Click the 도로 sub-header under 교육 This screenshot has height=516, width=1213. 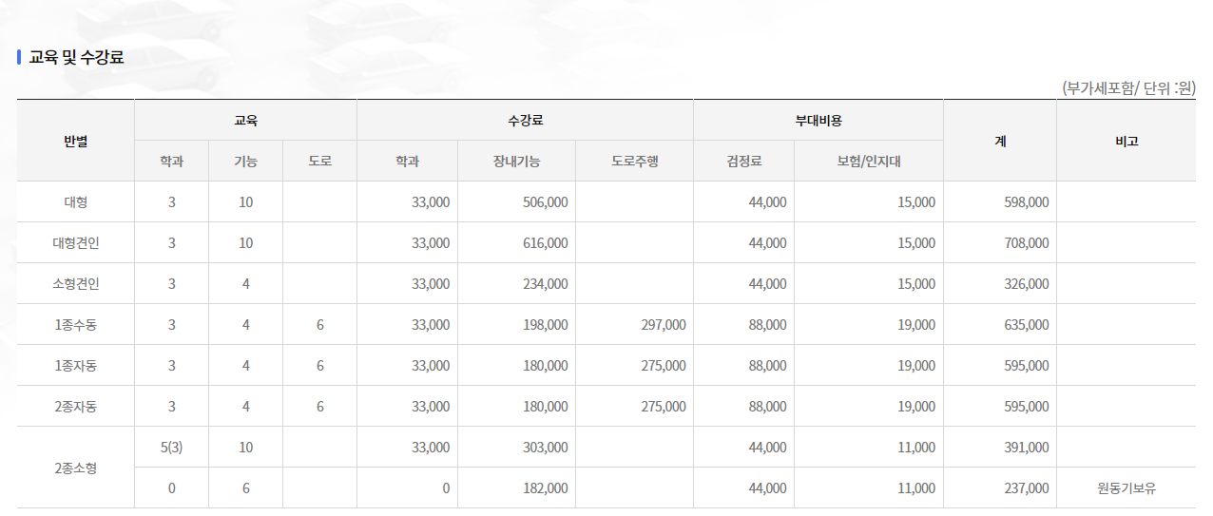[319, 162]
